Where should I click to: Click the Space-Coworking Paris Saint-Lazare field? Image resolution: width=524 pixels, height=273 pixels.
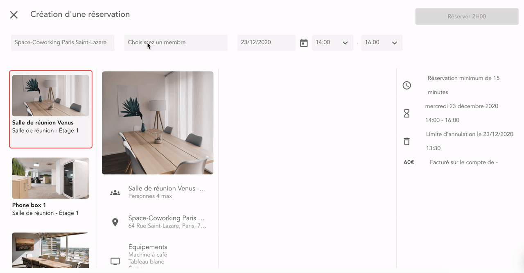pyautogui.click(x=63, y=43)
